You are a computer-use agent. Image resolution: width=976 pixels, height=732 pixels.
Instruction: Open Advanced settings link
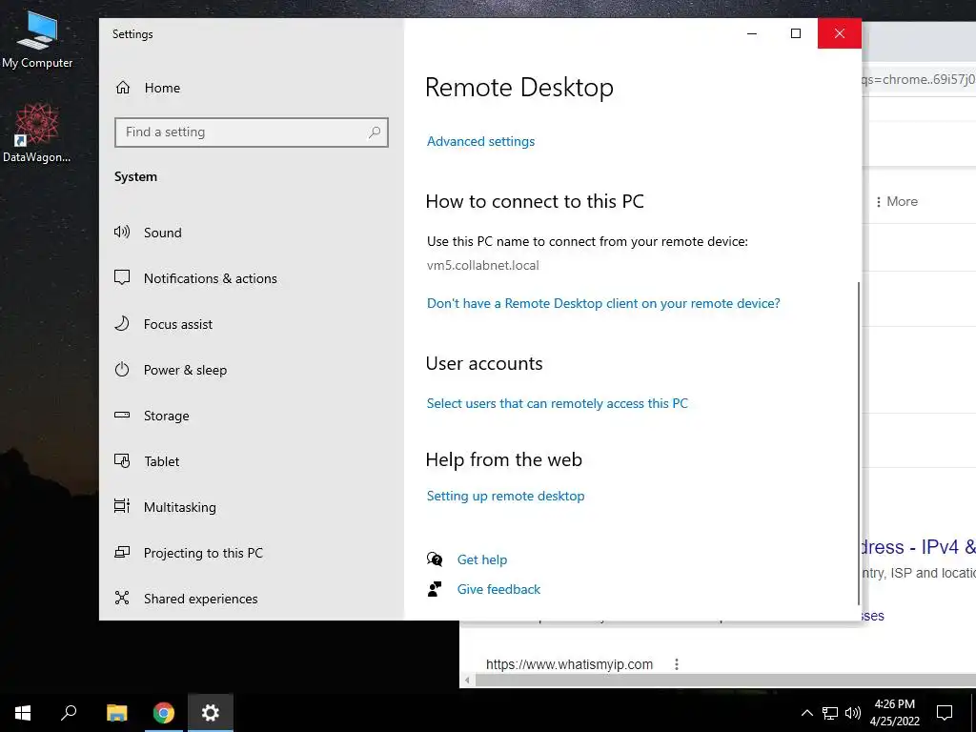coord(480,141)
